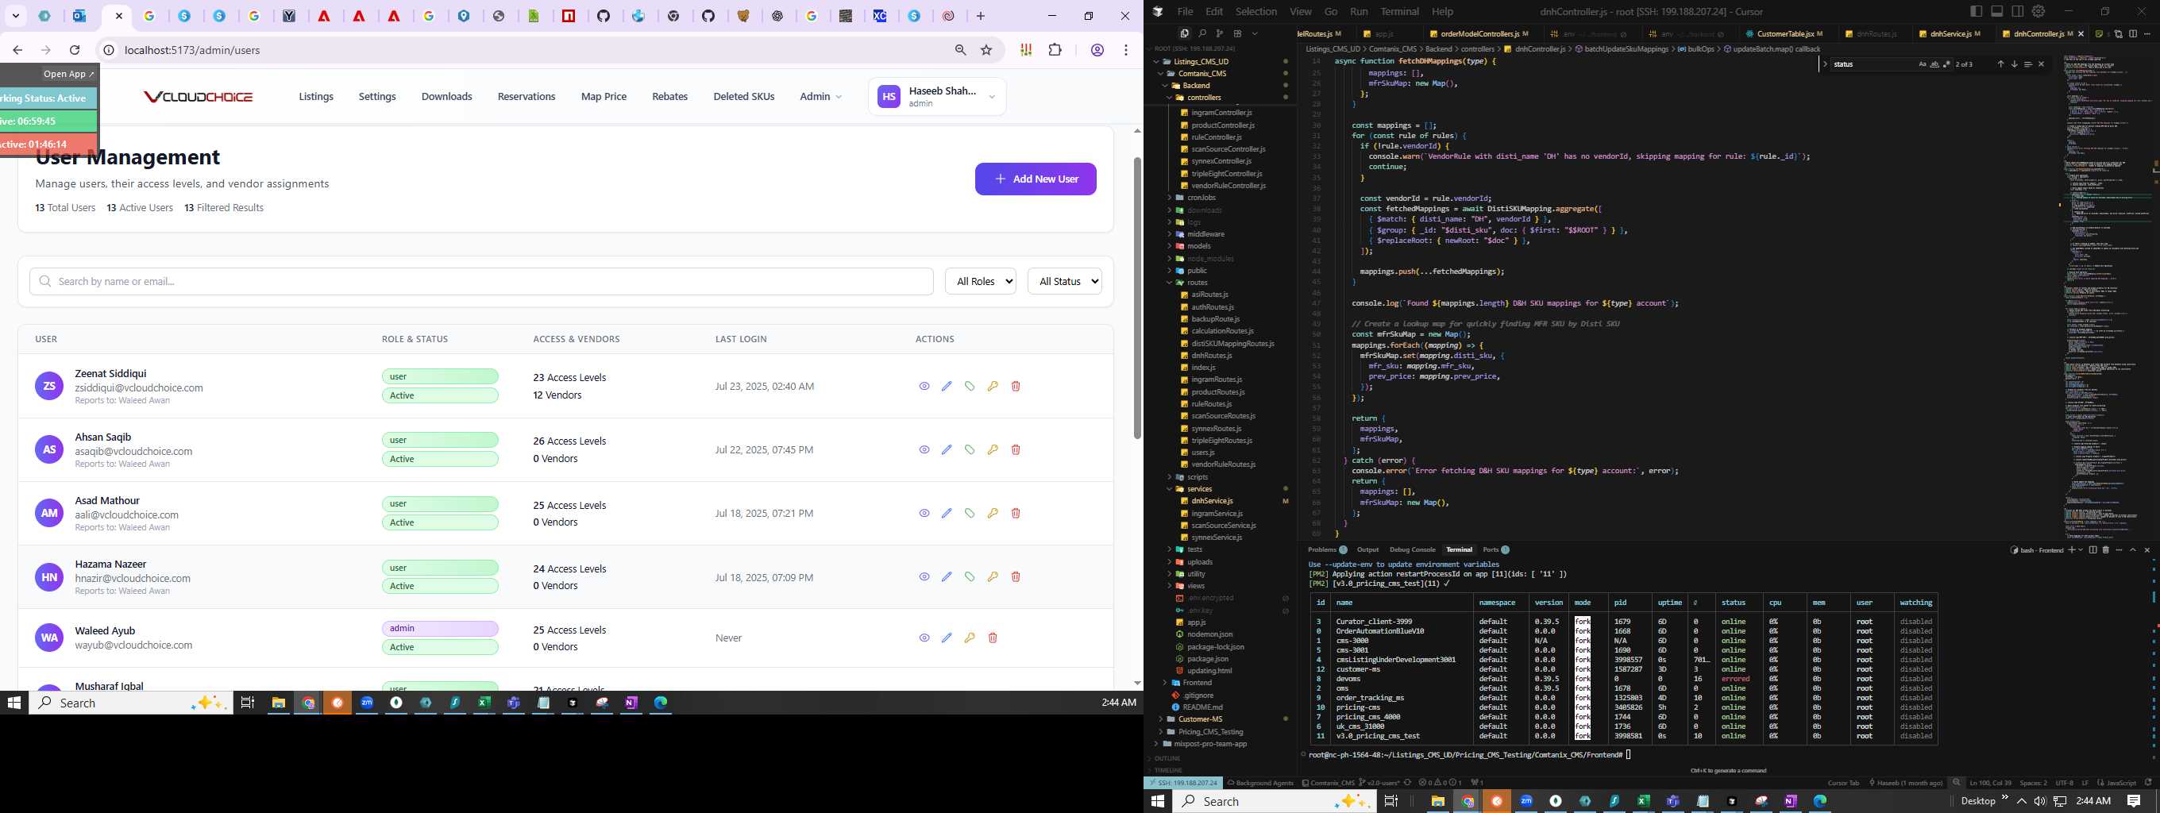Click the Add New User button
This screenshot has height=813, width=2160.
pos(1036,179)
